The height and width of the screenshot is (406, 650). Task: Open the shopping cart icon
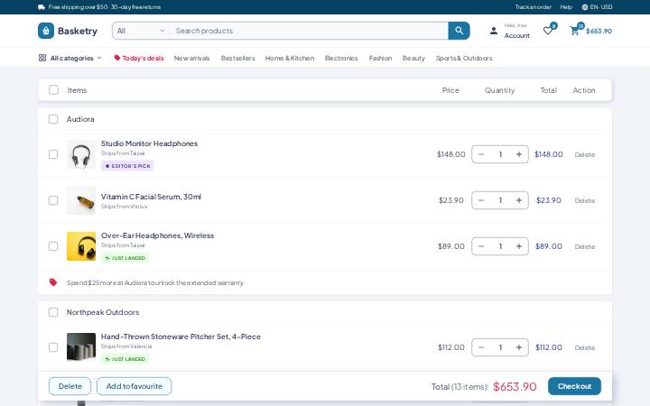(x=574, y=31)
